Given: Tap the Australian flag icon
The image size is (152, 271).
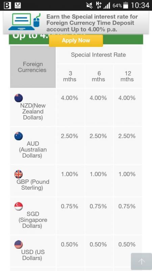Looking at the screenshot, I should (19, 136).
